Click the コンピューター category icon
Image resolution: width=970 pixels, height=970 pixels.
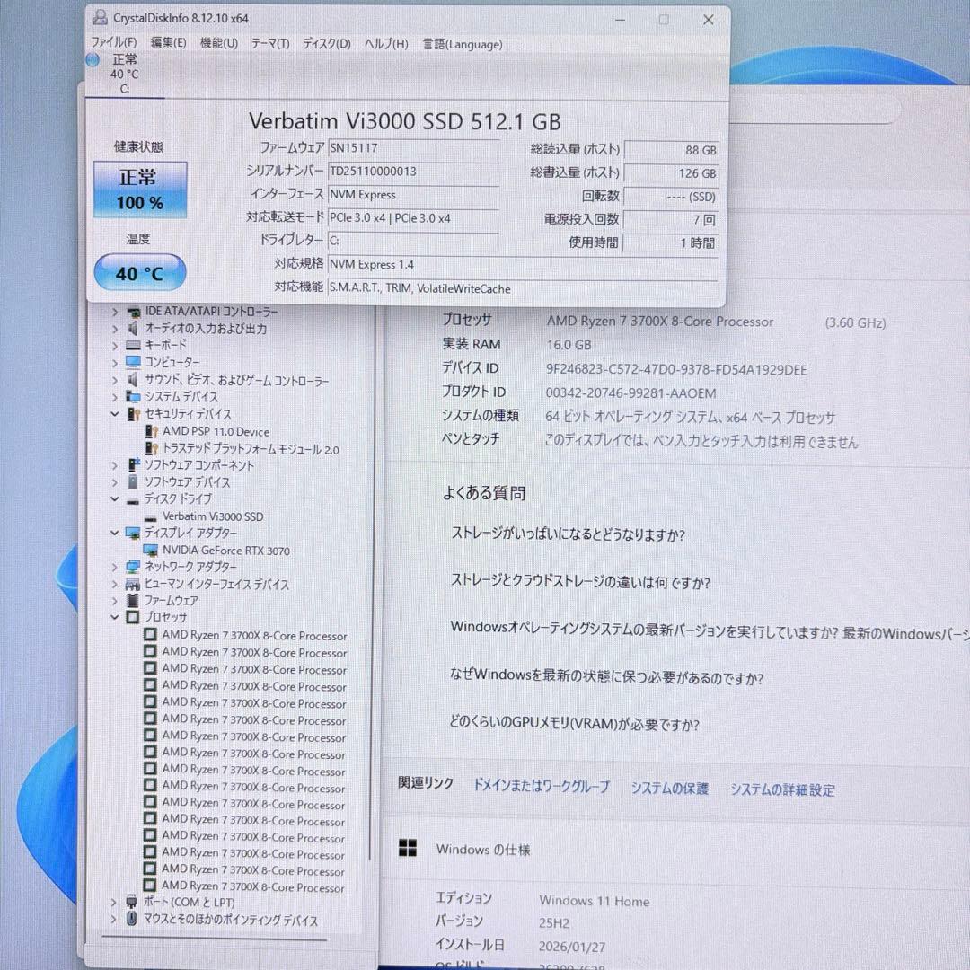pyautogui.click(x=131, y=363)
